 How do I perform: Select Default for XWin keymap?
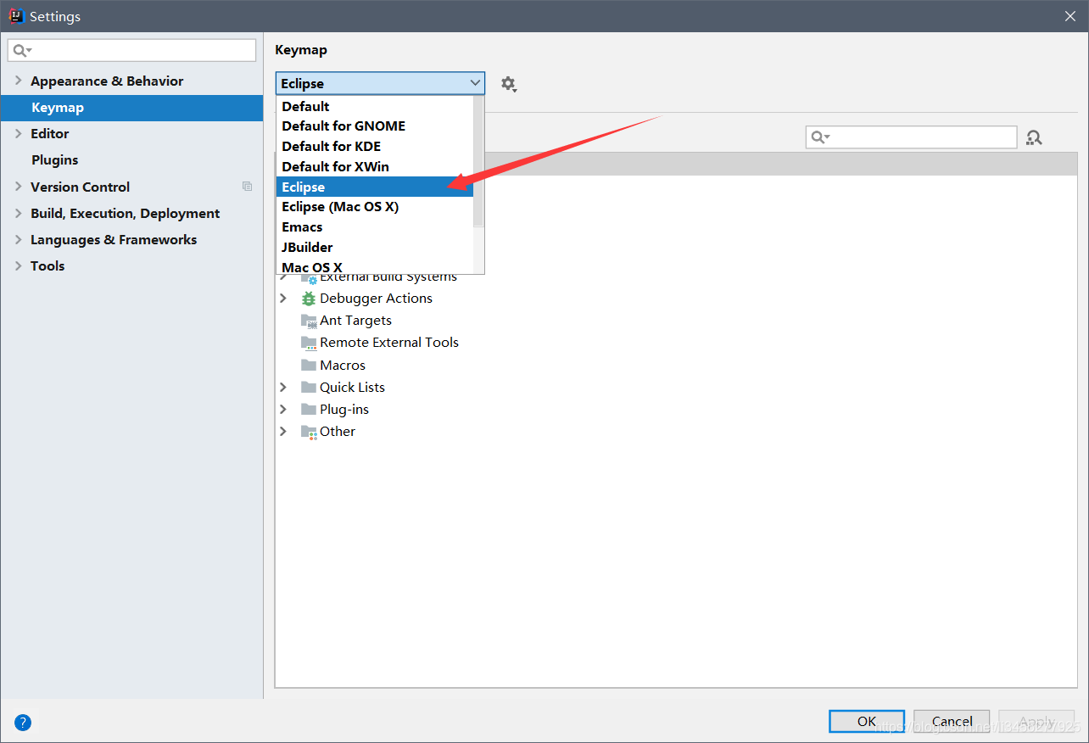point(375,166)
